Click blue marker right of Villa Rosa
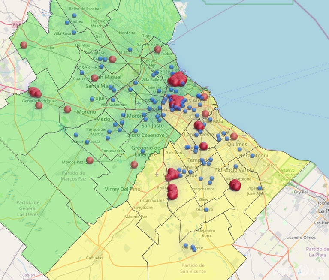Screen dimensions: 329x280 (74, 32)
